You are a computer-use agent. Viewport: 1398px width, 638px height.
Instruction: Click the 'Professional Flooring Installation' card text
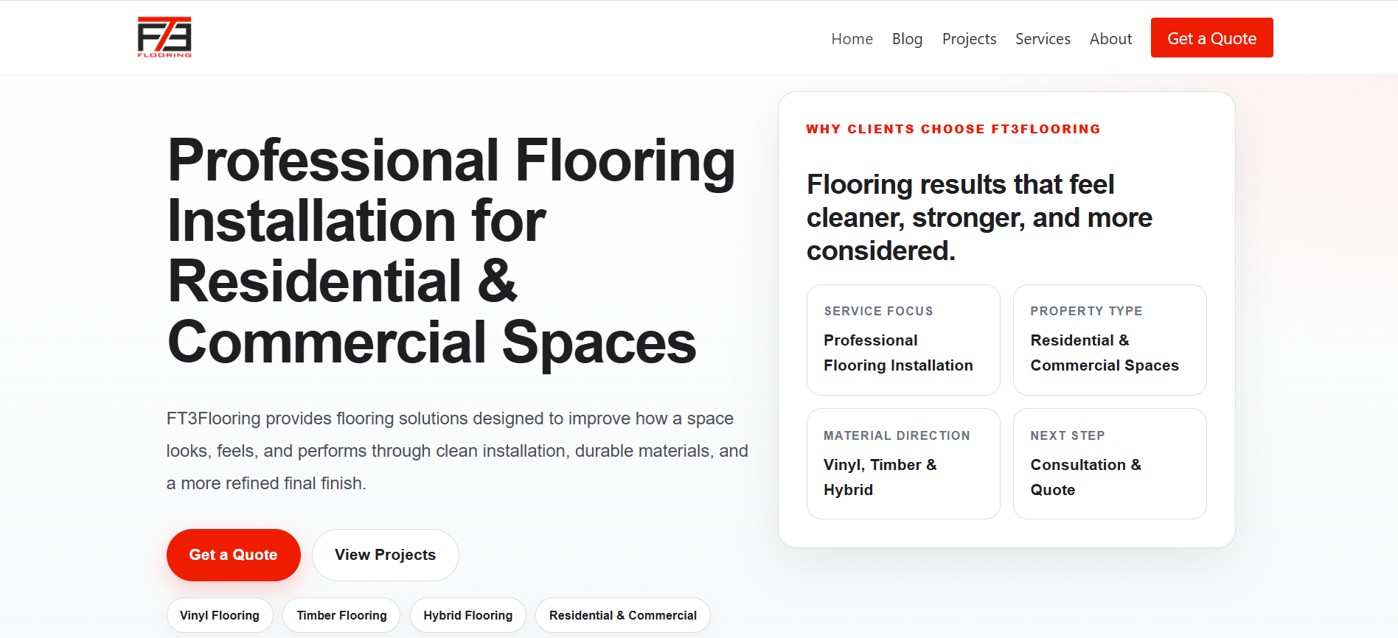coord(898,353)
